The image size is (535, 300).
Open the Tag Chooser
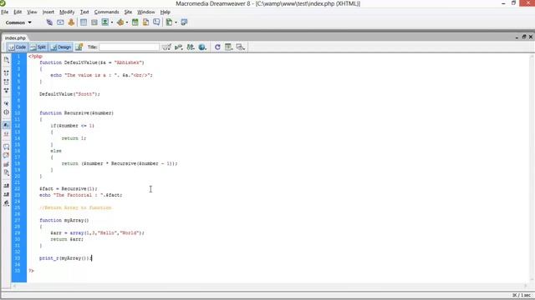point(184,22)
